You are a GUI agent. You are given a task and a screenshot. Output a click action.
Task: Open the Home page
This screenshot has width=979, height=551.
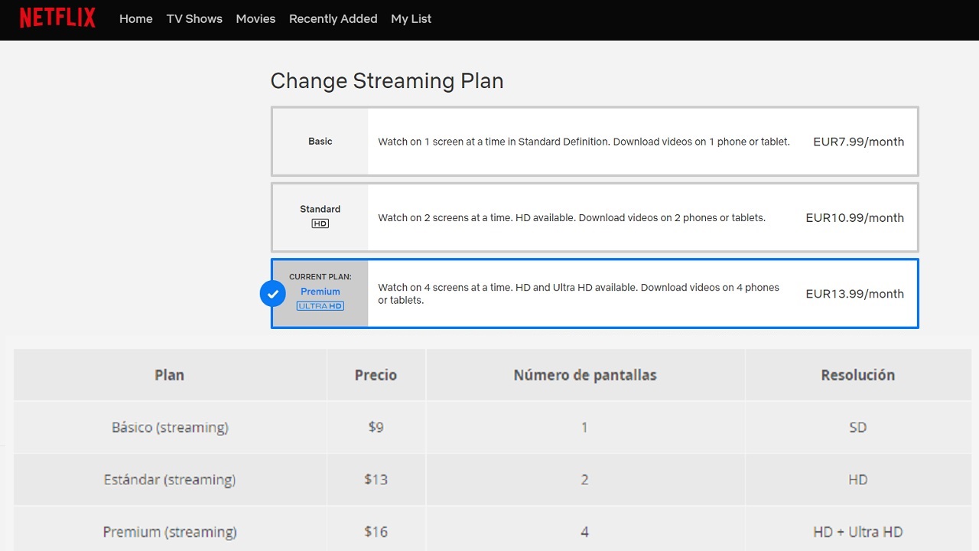pyautogui.click(x=135, y=19)
